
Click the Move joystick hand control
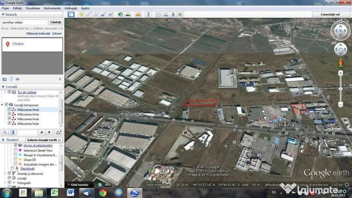coord(341,49)
